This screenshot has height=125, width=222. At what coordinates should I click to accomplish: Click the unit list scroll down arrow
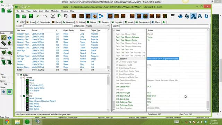(108, 70)
